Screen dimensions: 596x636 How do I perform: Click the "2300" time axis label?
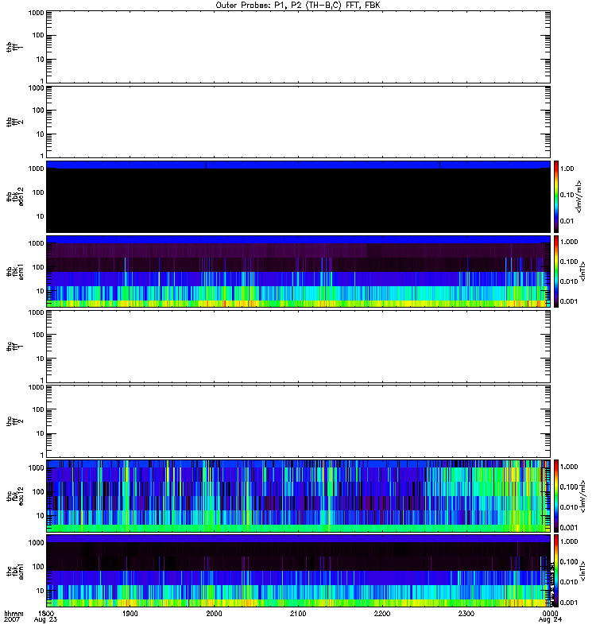pos(466,613)
